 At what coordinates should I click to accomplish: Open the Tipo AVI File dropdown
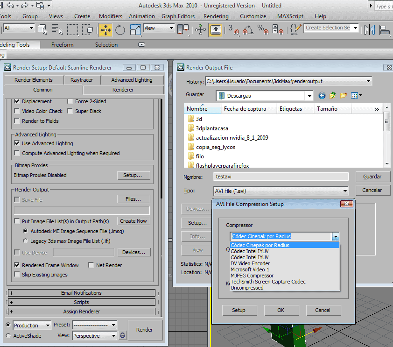pyautogui.click(x=345, y=191)
